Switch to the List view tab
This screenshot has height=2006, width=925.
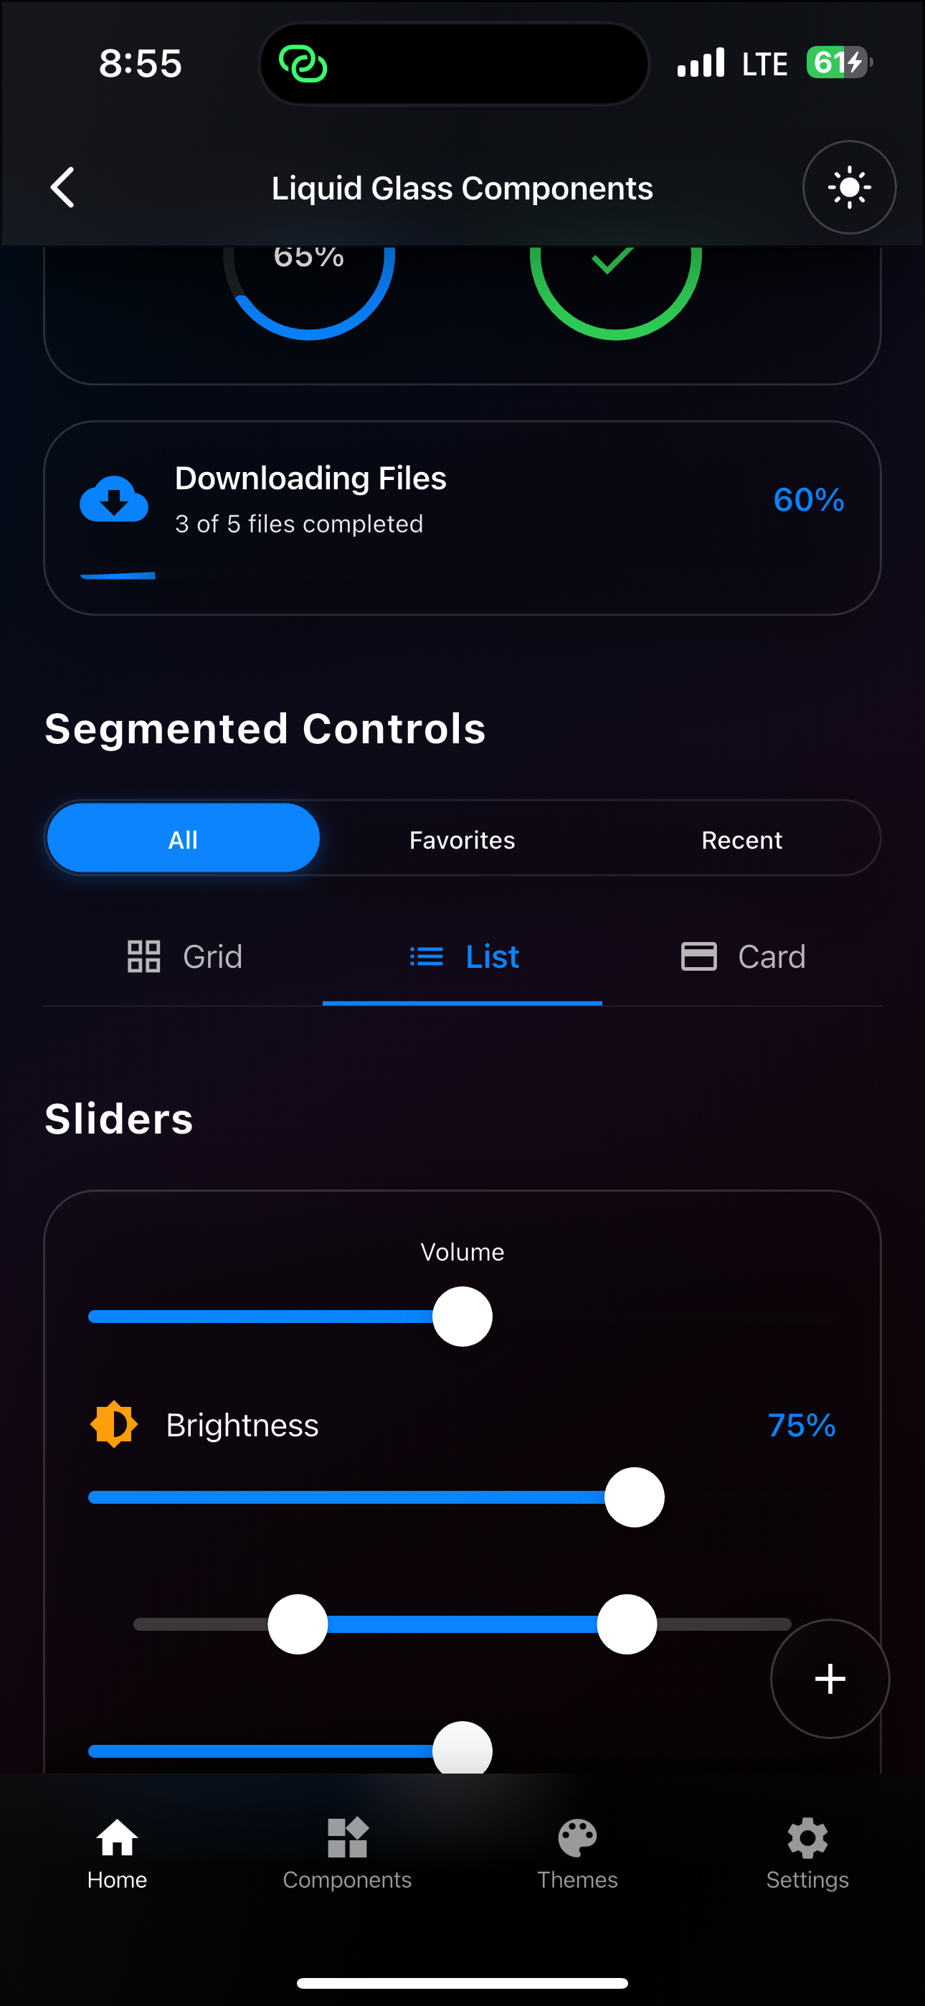pos(463,957)
